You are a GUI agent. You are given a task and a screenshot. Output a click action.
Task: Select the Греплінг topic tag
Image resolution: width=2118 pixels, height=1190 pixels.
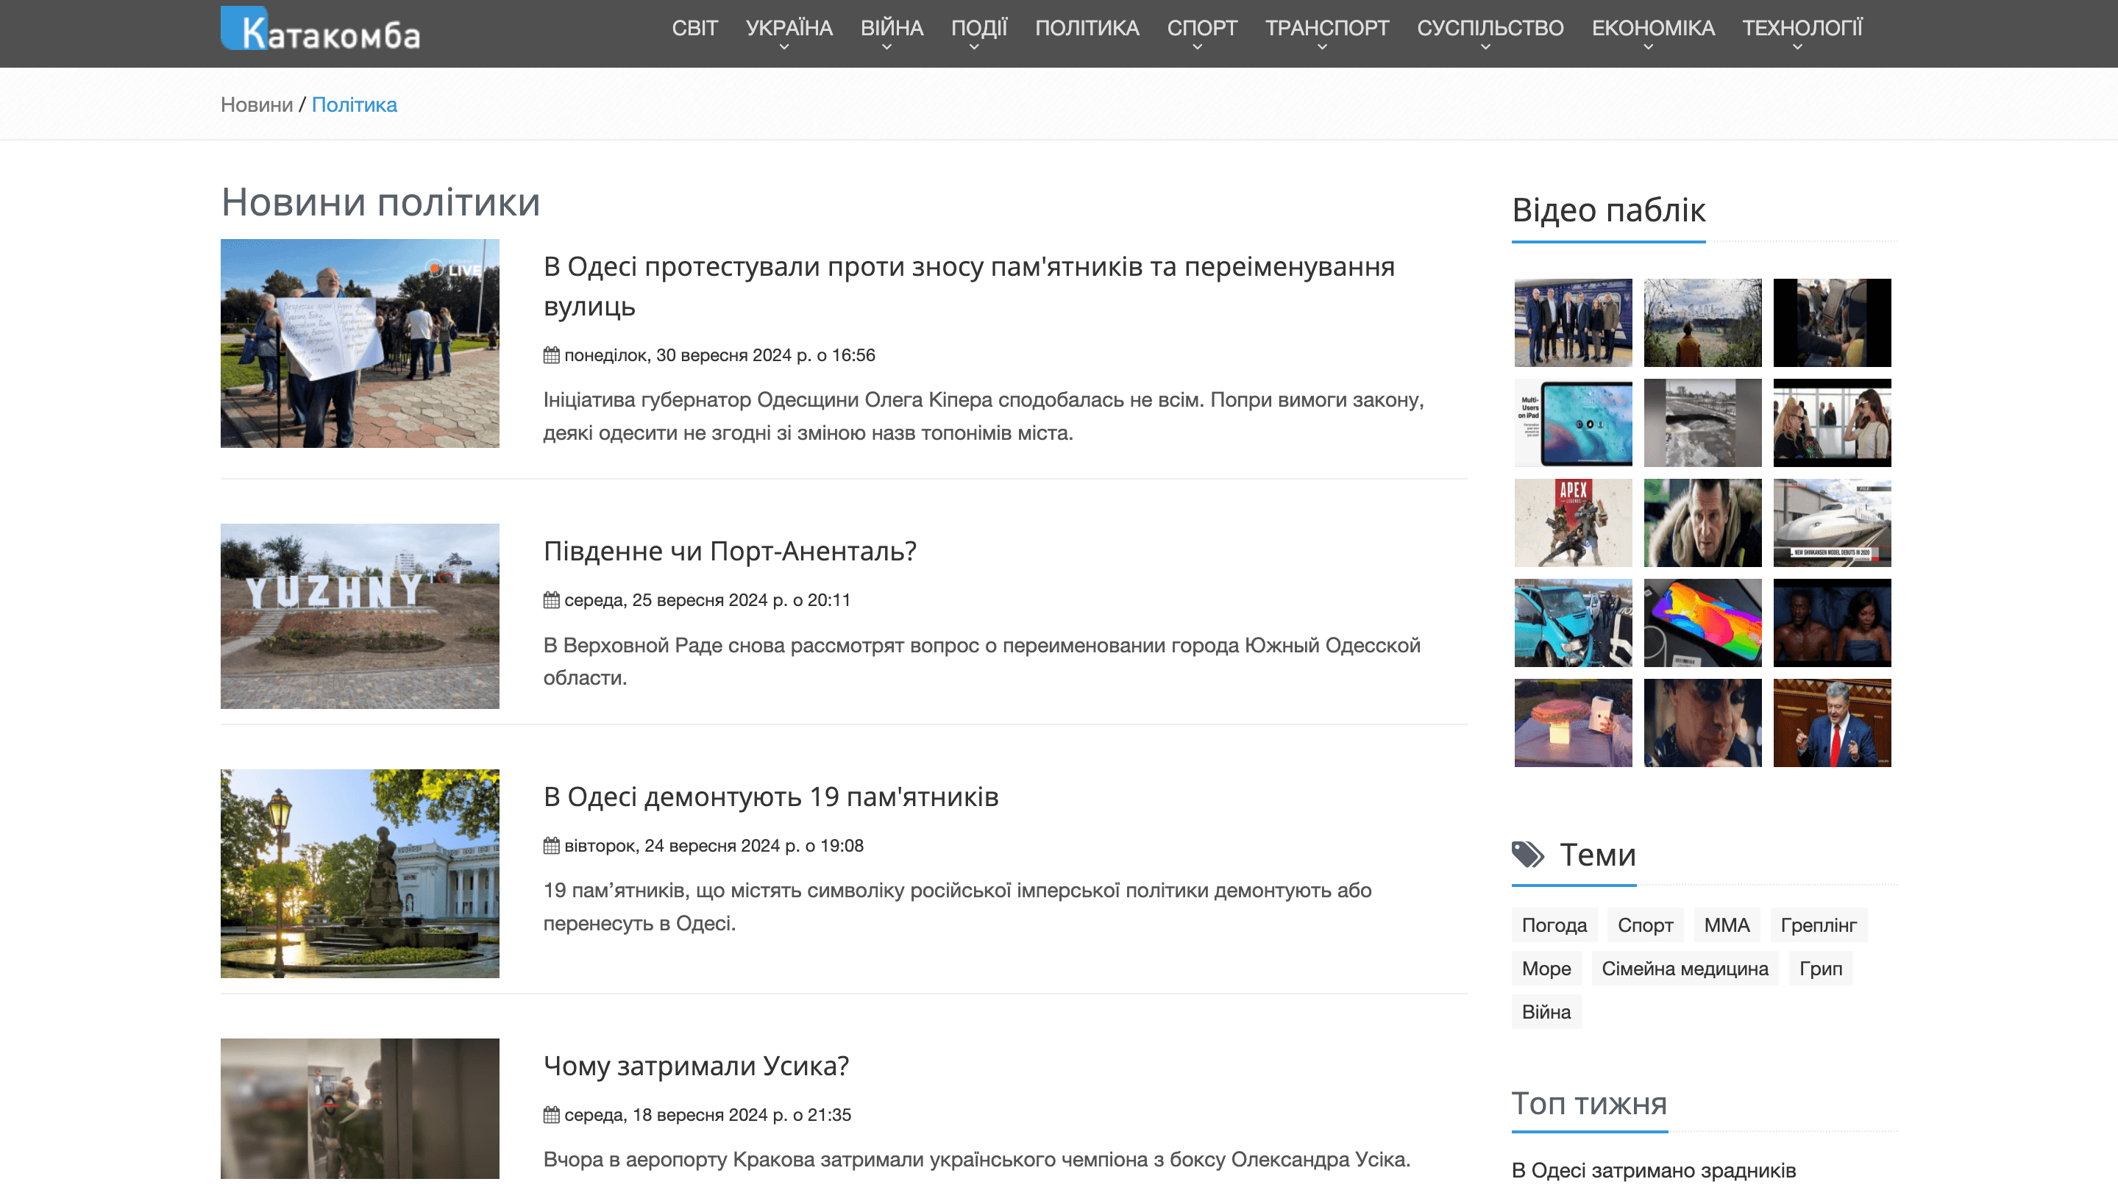[1819, 925]
